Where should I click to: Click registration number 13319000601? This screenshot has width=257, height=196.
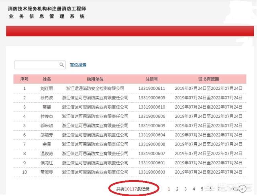pyautogui.click(x=152, y=163)
